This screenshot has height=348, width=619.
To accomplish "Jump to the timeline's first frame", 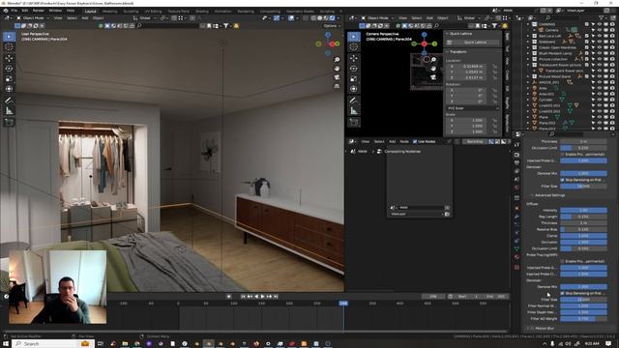I will (243, 297).
